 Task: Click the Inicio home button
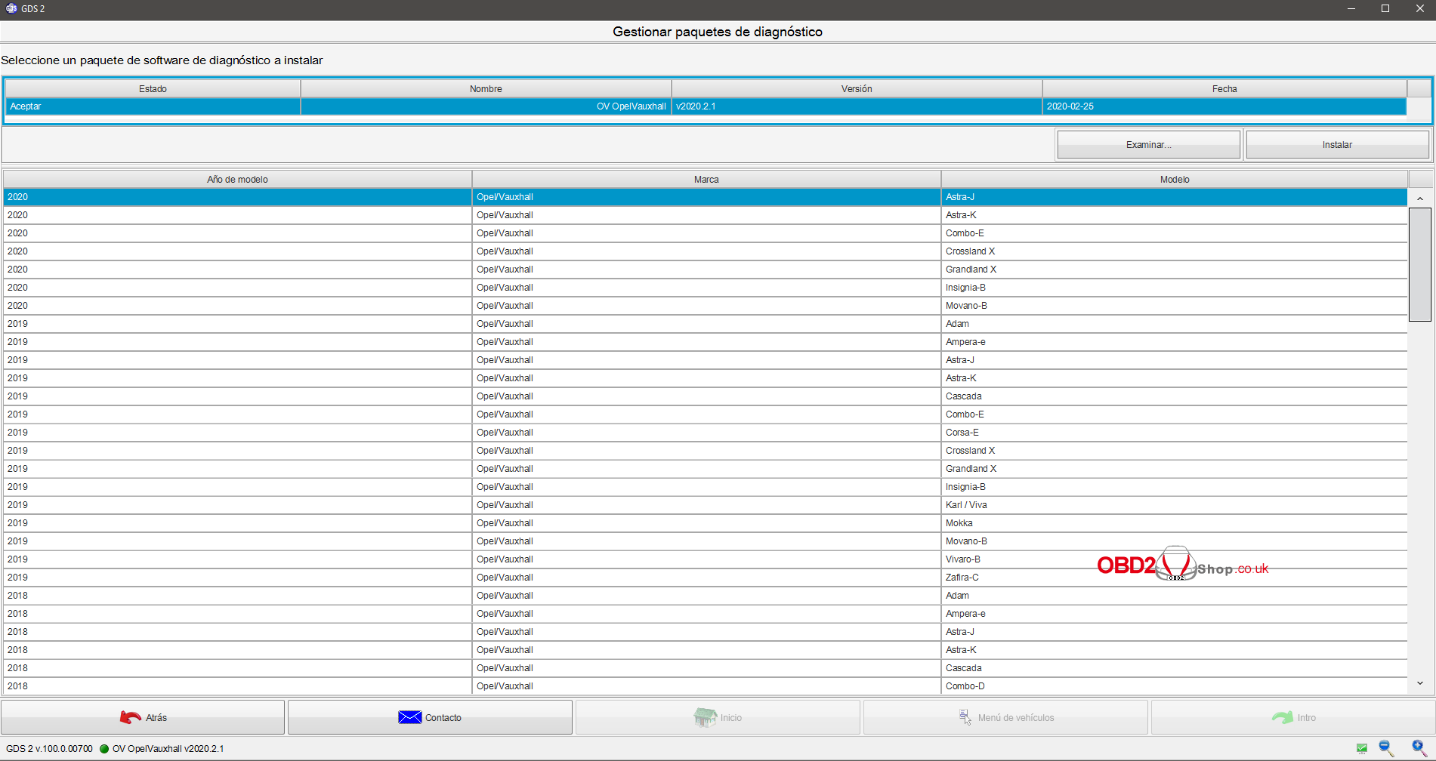pos(718,717)
